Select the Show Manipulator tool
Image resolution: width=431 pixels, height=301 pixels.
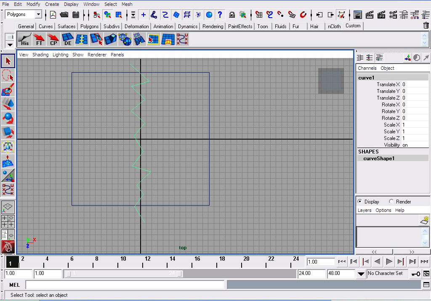click(8, 175)
